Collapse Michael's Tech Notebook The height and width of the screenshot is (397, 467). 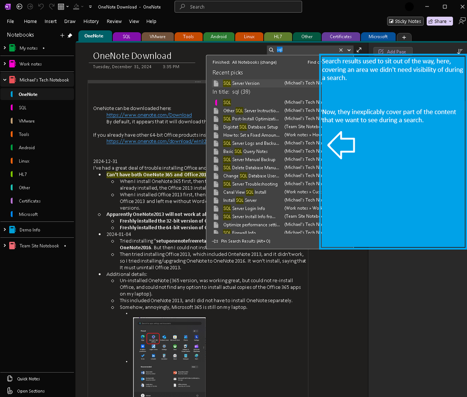point(5,80)
